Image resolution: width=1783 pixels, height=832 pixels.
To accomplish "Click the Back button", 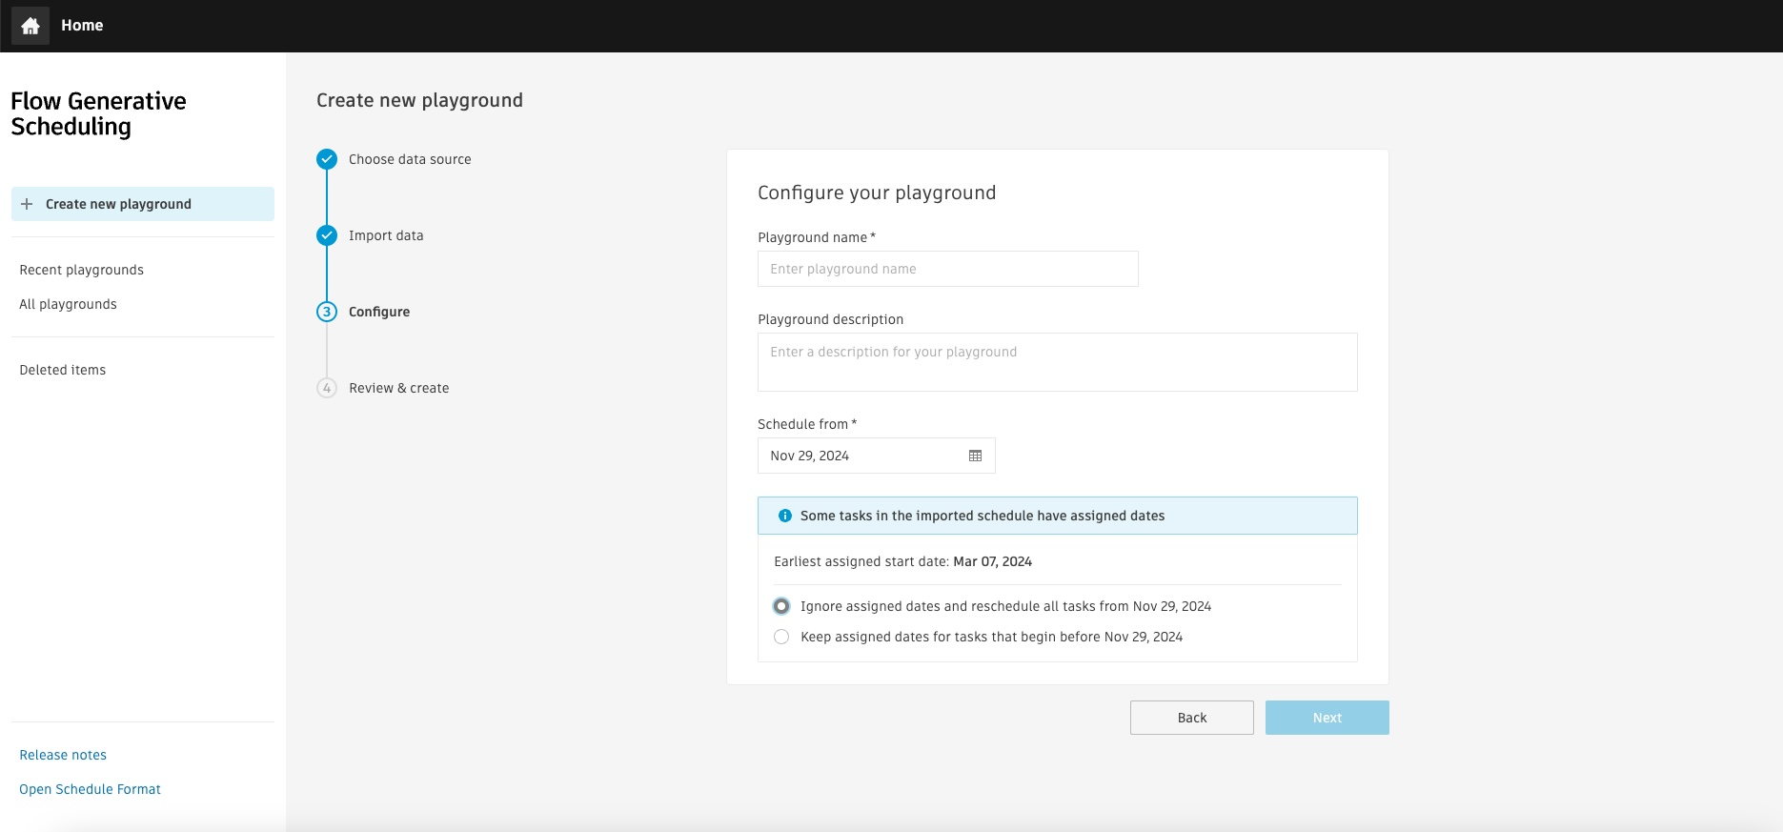I will [x=1192, y=718].
